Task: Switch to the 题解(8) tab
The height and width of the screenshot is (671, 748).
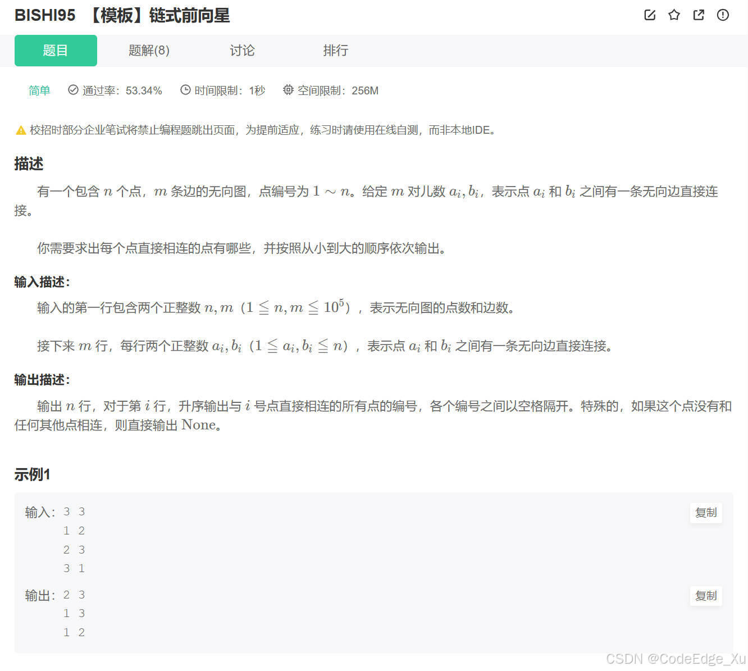Action: pyautogui.click(x=148, y=51)
